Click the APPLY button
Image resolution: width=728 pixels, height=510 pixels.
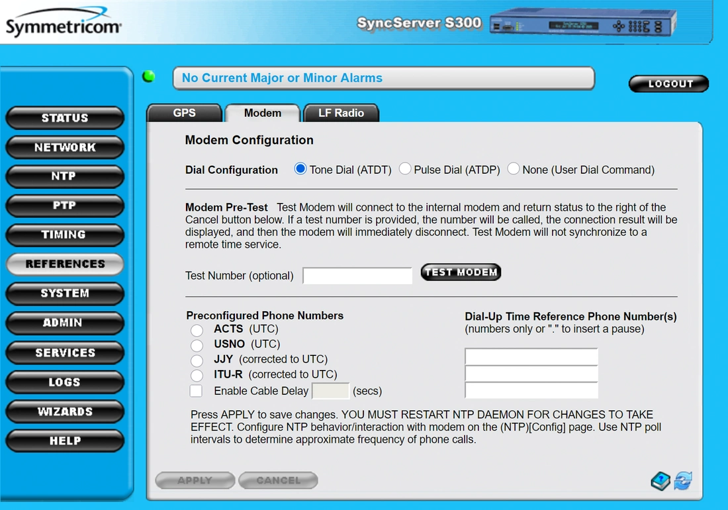coord(195,480)
